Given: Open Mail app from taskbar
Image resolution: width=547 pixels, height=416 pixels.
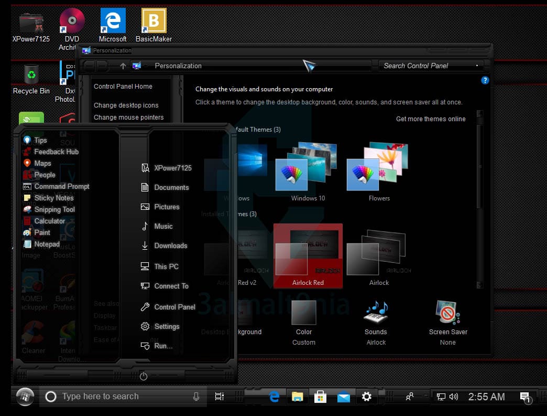Looking at the screenshot, I should click(x=344, y=397).
